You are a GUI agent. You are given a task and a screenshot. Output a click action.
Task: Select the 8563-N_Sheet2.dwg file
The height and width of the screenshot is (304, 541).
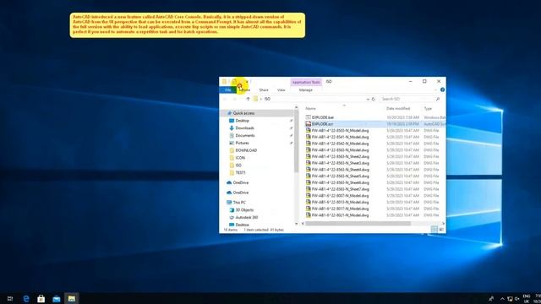click(x=341, y=157)
